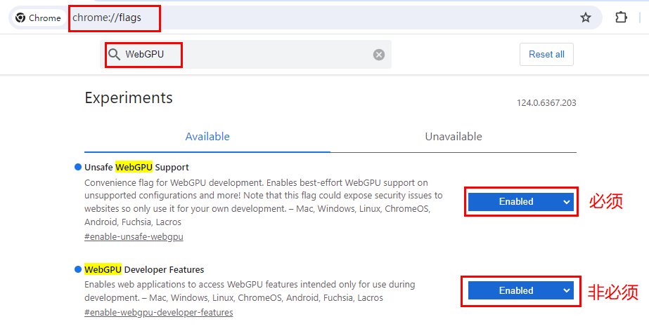The height and width of the screenshot is (331, 649).
Task: Switch to the Available tab
Action: pos(207,137)
